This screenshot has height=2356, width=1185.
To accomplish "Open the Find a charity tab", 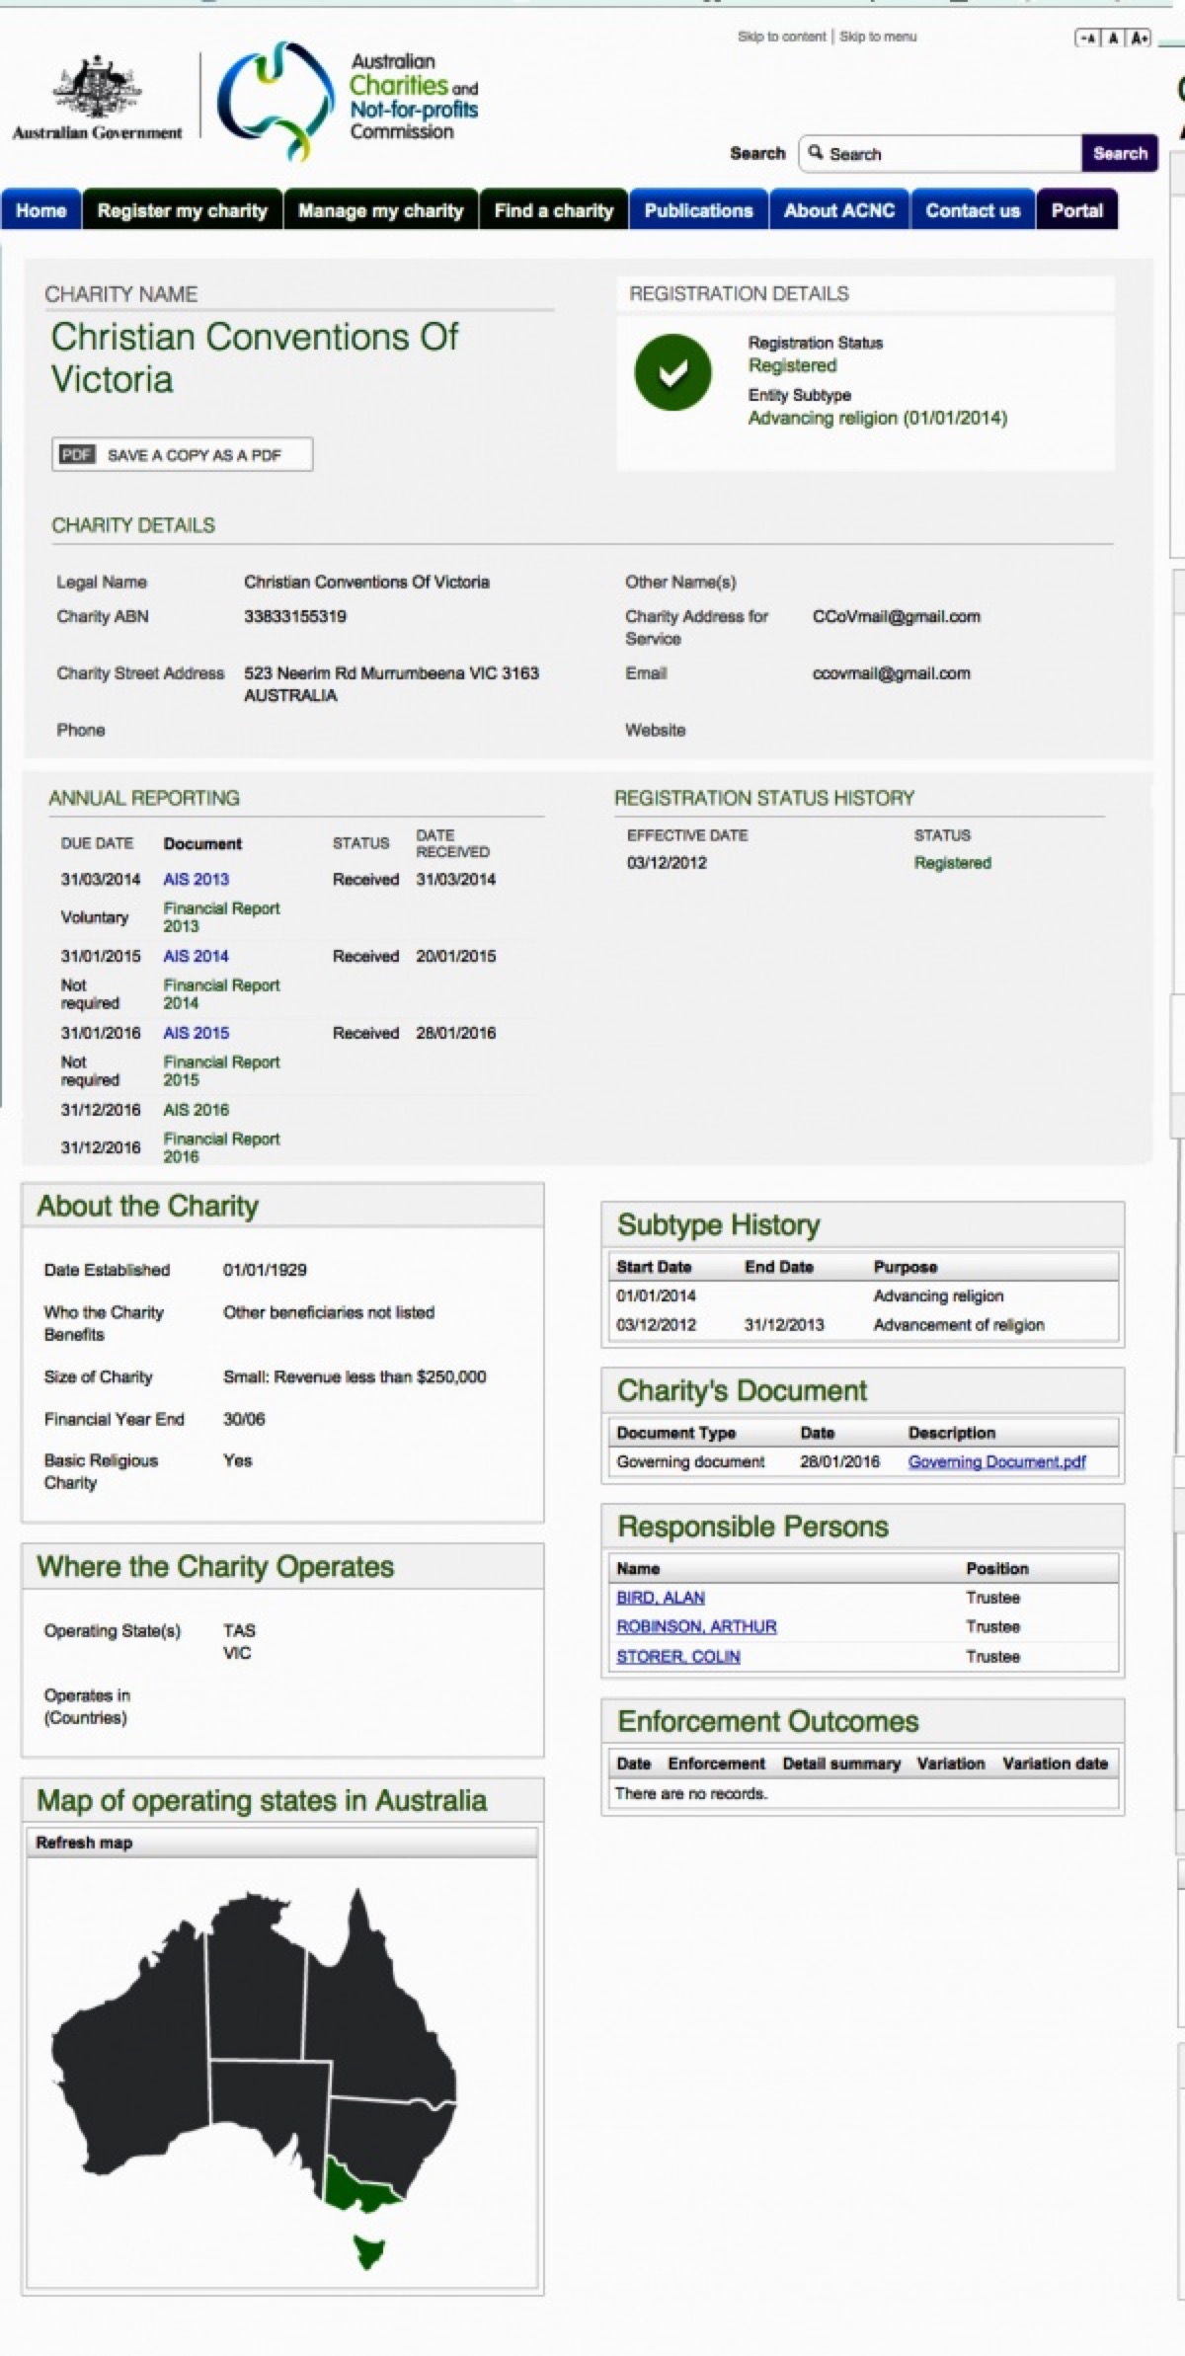I will (x=553, y=210).
